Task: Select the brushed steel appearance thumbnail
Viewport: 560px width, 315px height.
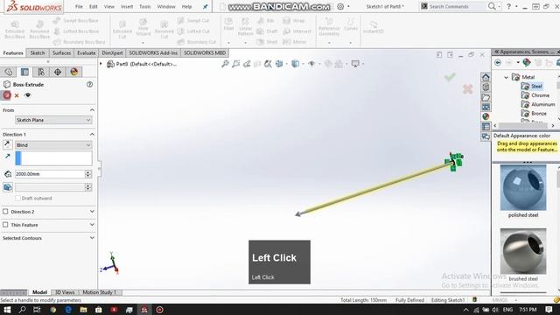Action: point(523,251)
